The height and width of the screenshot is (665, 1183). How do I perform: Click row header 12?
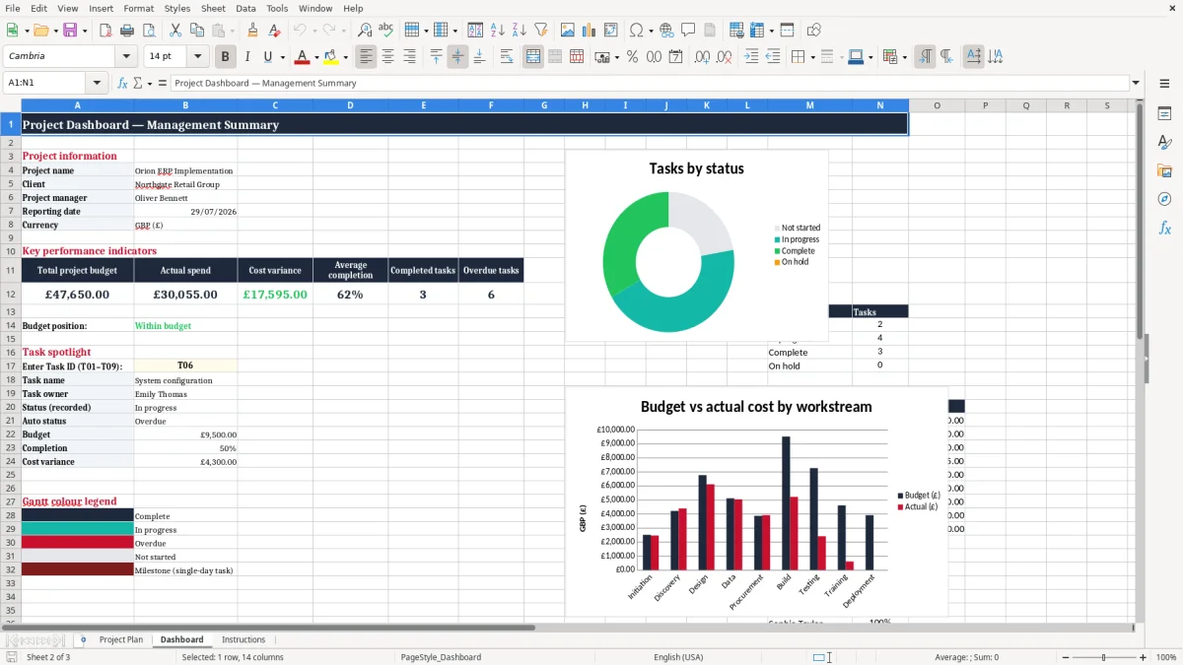tap(11, 294)
